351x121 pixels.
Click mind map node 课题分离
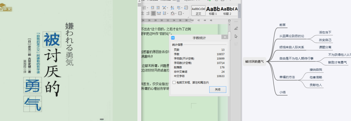point(325,47)
